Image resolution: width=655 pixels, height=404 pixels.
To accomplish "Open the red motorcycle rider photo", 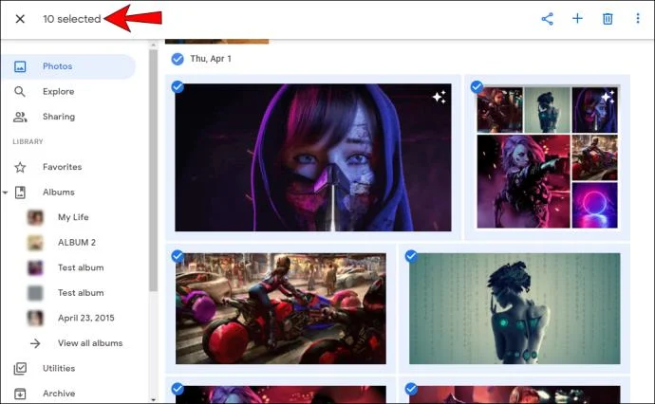I will click(x=281, y=308).
